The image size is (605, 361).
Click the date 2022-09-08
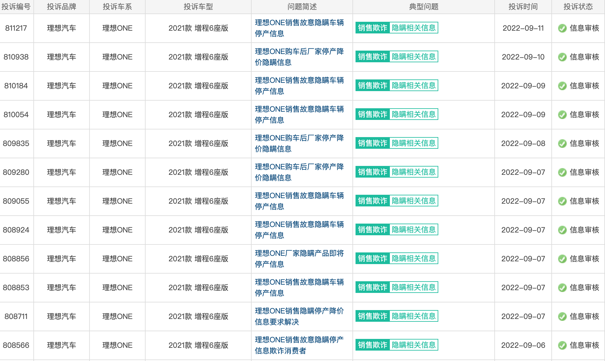[x=523, y=144]
